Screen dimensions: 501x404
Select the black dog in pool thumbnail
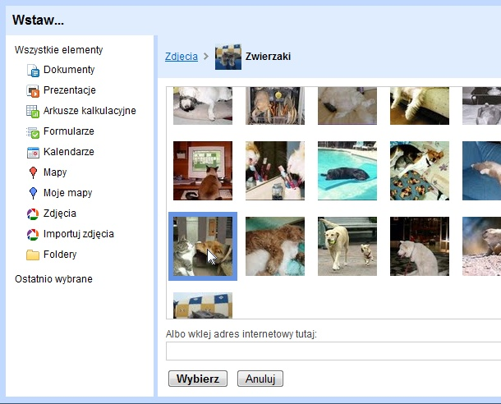347,171
